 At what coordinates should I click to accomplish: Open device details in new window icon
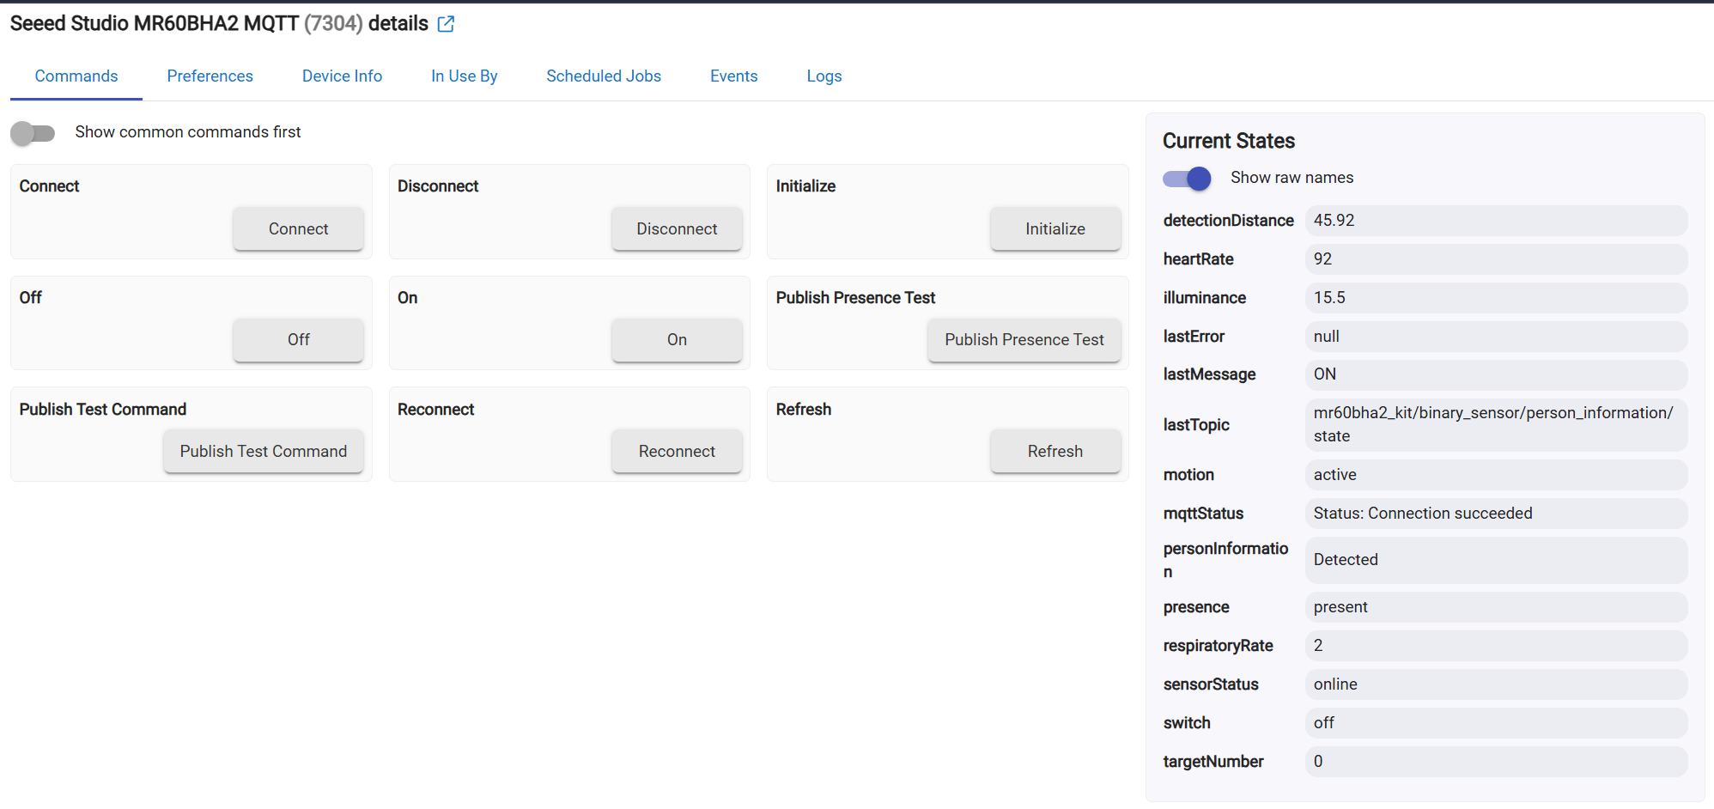(446, 24)
